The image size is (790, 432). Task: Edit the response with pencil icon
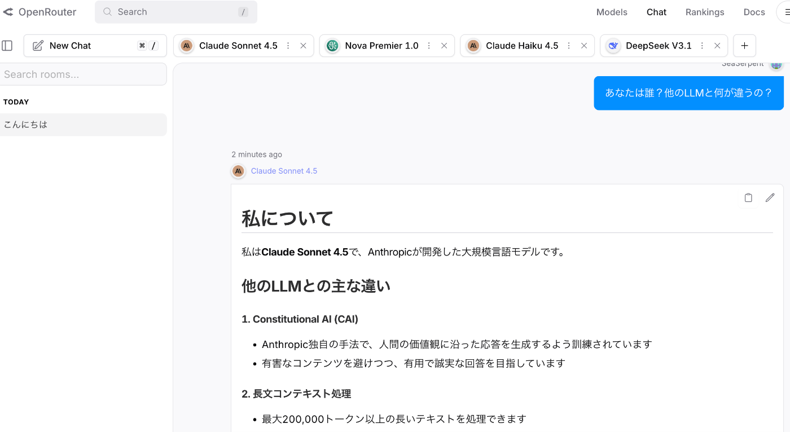pyautogui.click(x=770, y=197)
